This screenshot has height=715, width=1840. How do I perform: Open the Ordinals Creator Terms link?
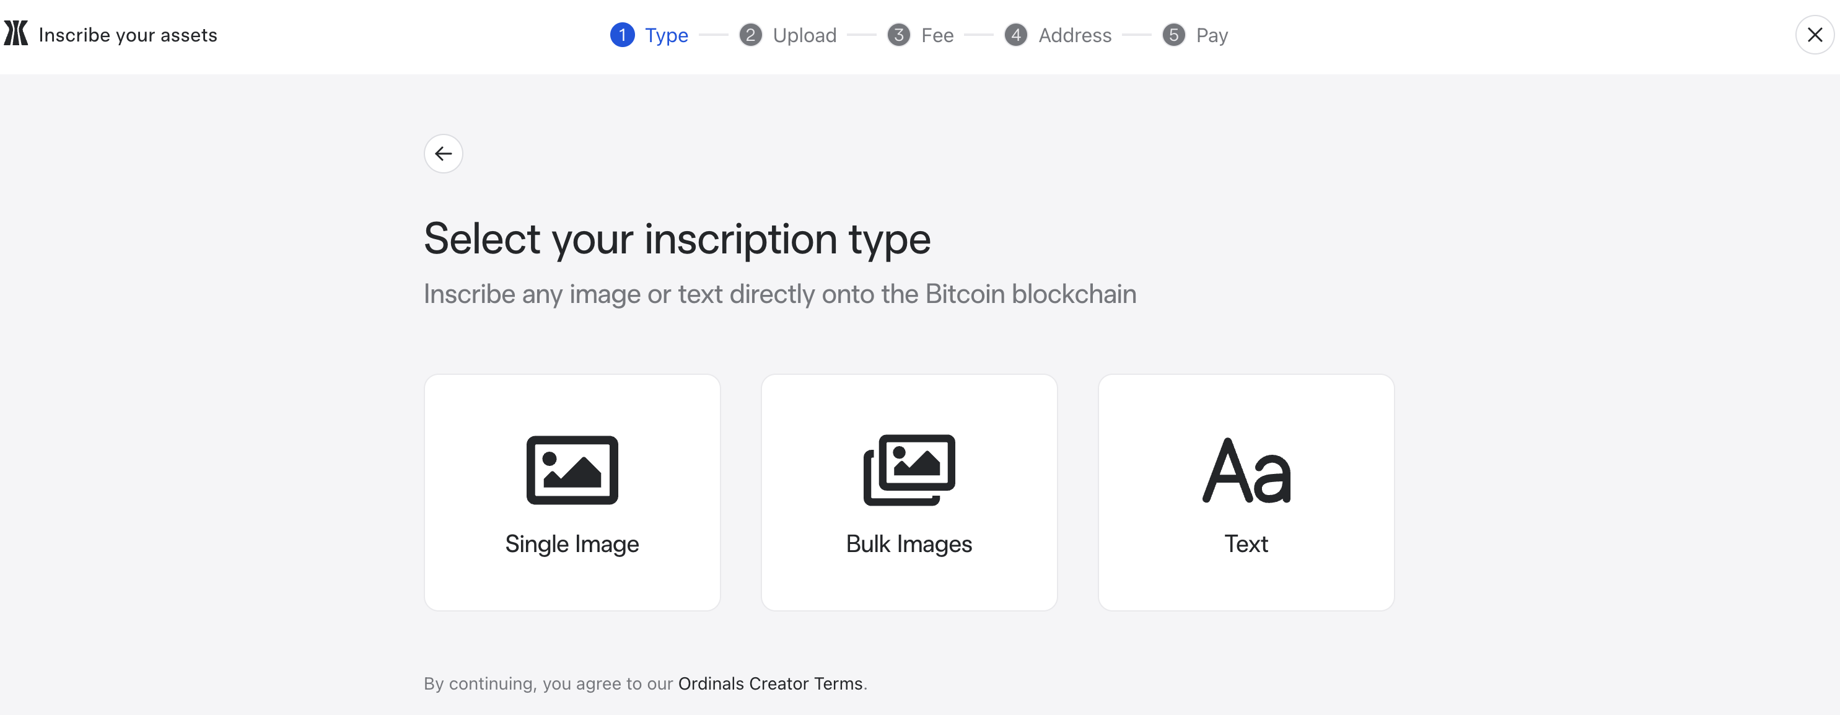pos(771,683)
